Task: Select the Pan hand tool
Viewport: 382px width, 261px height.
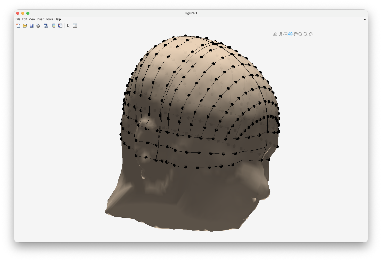Action: pyautogui.click(x=296, y=34)
